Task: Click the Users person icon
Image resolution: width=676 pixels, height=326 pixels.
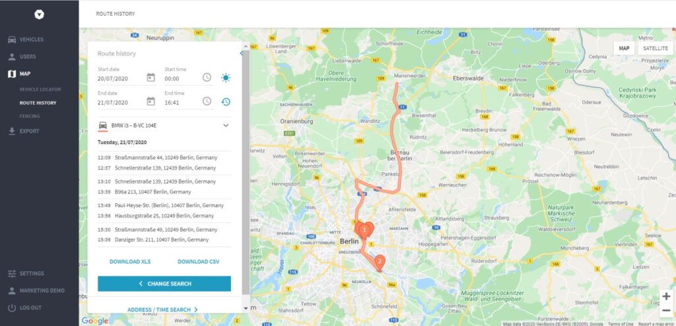Action: pyautogui.click(x=12, y=57)
